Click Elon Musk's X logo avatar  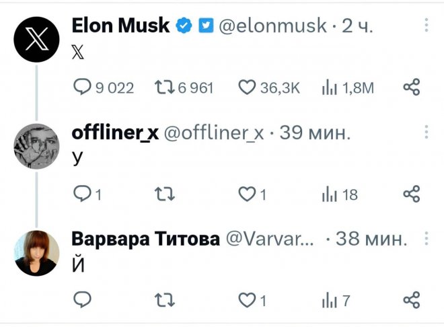[x=36, y=40]
